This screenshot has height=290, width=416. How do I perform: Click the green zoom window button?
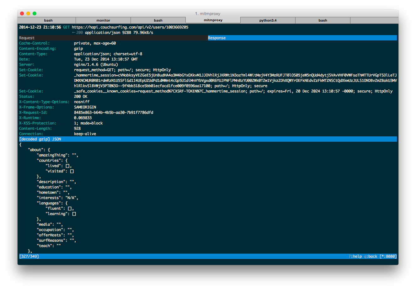pos(34,13)
